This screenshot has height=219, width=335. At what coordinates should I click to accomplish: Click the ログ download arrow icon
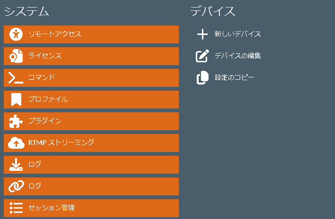coord(16,165)
